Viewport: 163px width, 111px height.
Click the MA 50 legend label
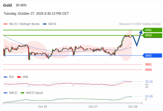pos(52,24)
